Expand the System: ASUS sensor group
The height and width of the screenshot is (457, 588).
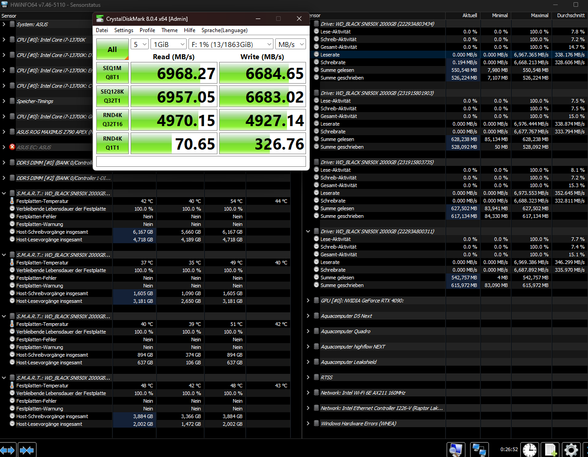(4, 24)
